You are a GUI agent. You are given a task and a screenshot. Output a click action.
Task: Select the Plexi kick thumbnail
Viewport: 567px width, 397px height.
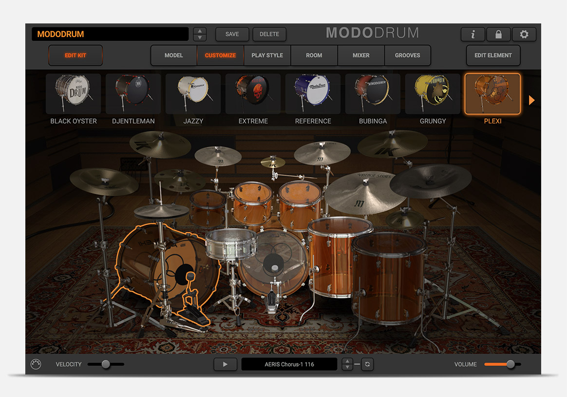492,94
